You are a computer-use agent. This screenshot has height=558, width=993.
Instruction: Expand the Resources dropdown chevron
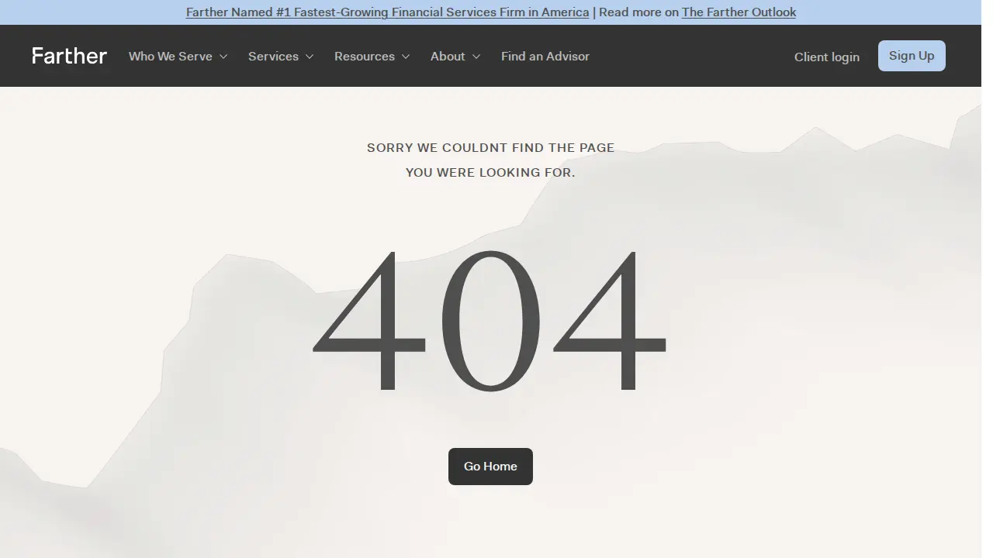click(x=406, y=57)
